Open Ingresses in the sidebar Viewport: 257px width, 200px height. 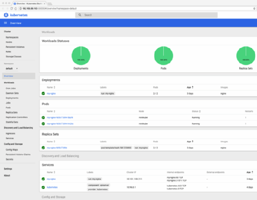[10, 133]
